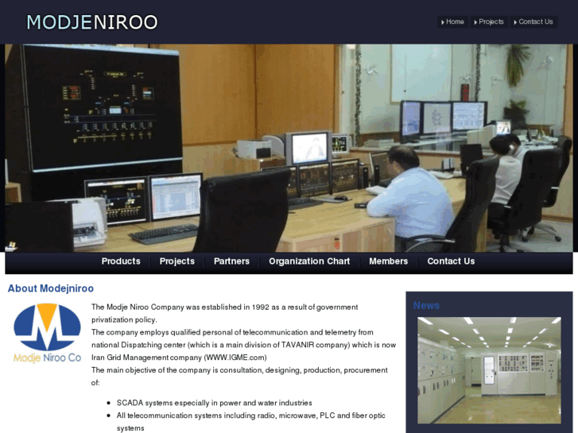The height and width of the screenshot is (433, 578).
Task: Click the News heading
Action: point(426,306)
